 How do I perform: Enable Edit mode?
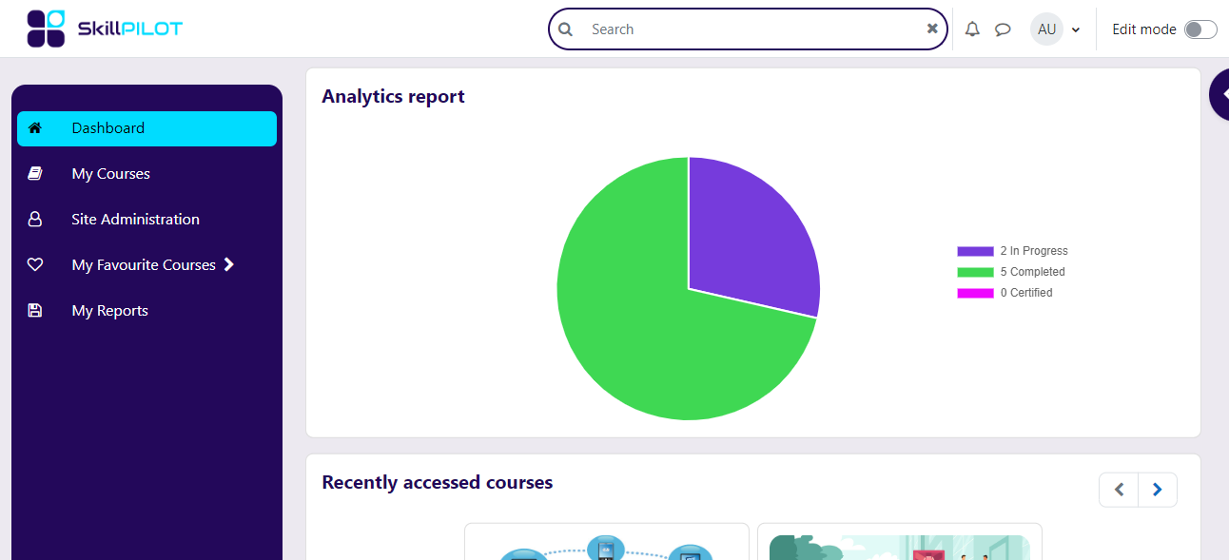[x=1200, y=29]
